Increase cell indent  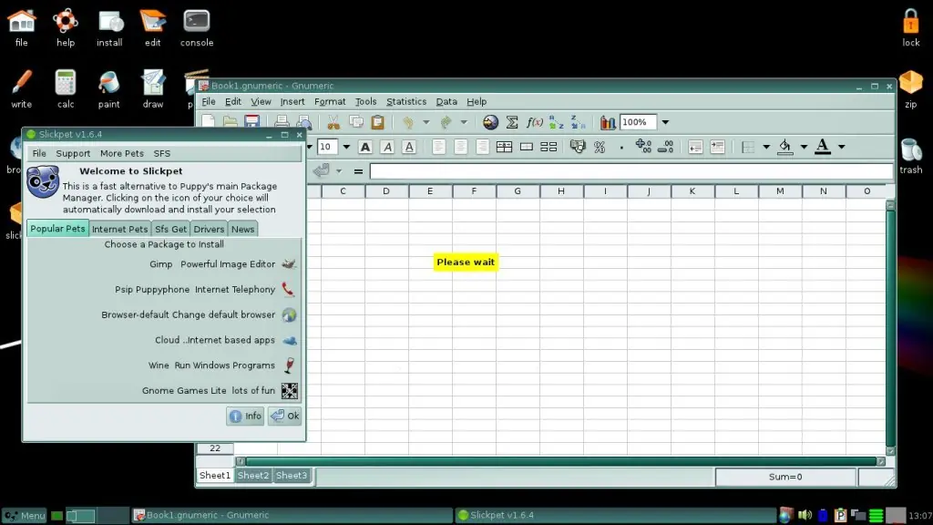pyautogui.click(x=717, y=147)
